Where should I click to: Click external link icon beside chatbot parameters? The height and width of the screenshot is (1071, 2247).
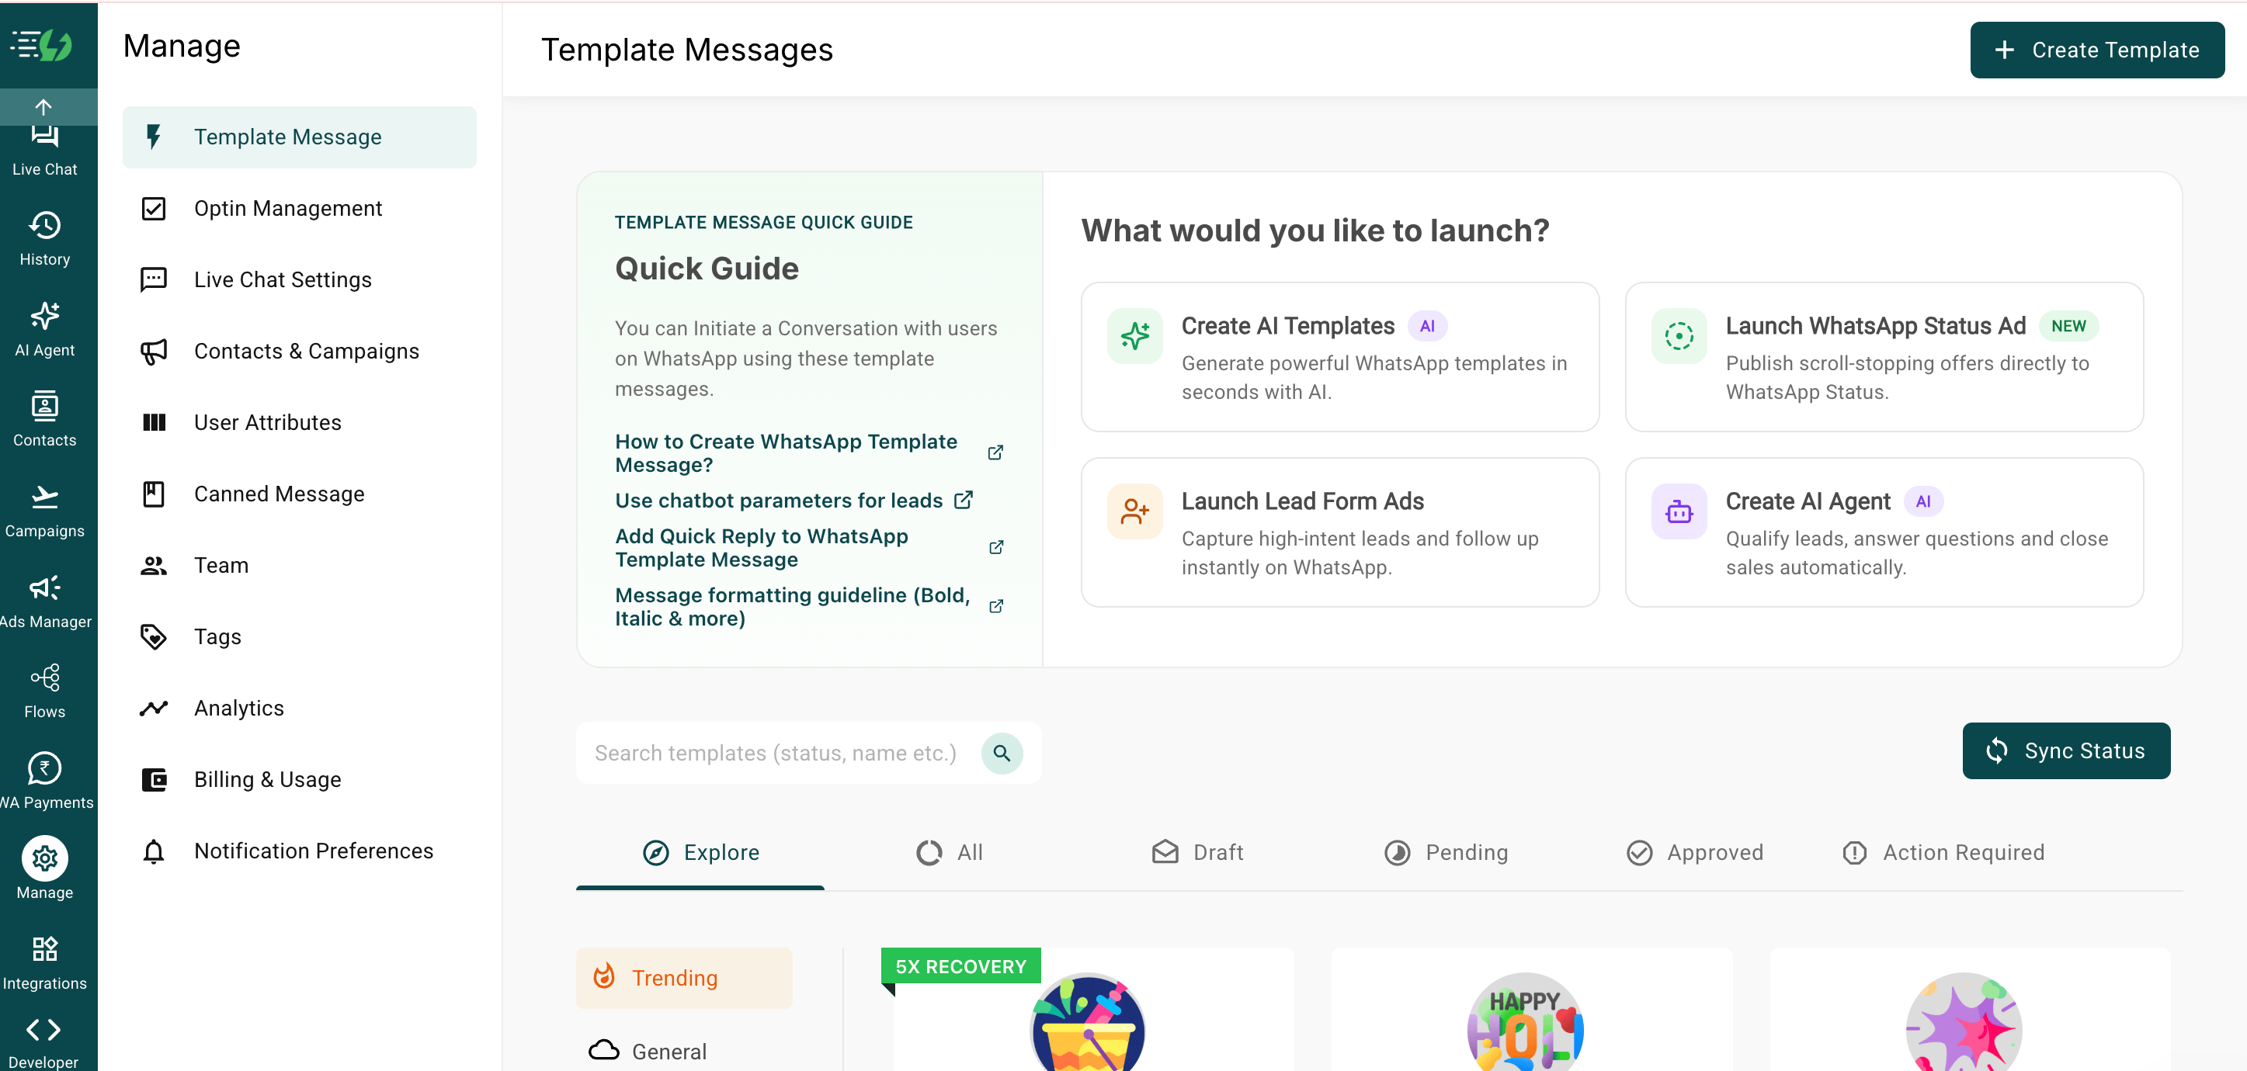pyautogui.click(x=964, y=500)
